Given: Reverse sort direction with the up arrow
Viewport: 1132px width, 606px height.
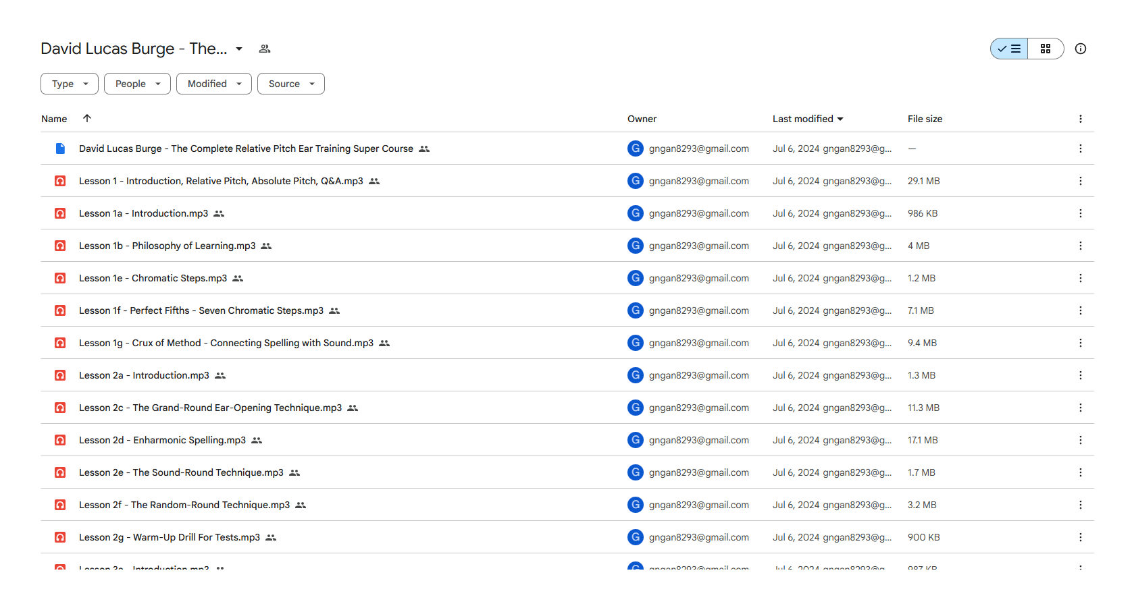Looking at the screenshot, I should [x=87, y=118].
